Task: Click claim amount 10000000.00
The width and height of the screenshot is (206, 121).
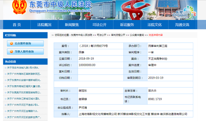Action: (x=87, y=65)
